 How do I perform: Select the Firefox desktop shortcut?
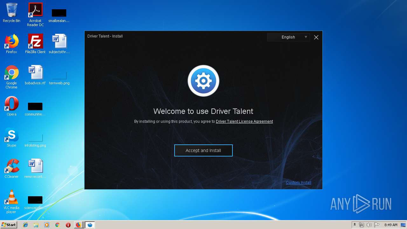(11, 44)
